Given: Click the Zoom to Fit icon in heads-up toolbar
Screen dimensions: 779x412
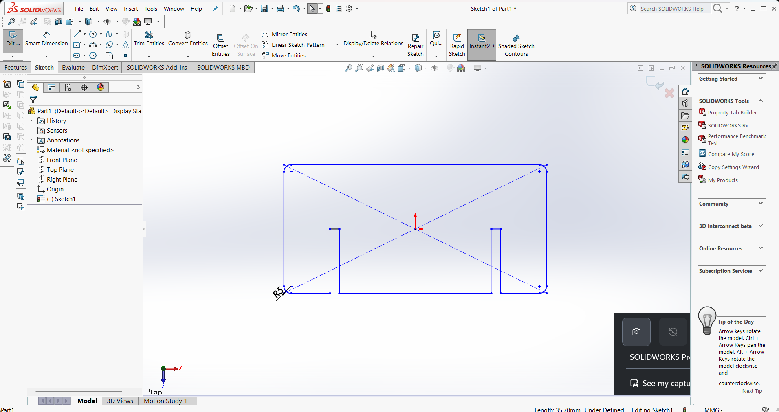Looking at the screenshot, I should (348, 68).
